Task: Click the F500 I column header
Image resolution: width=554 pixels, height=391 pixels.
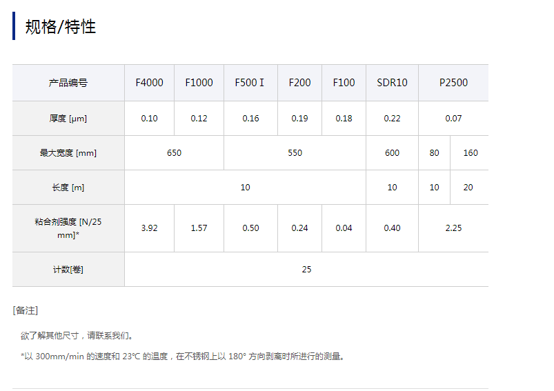Action: (x=250, y=83)
